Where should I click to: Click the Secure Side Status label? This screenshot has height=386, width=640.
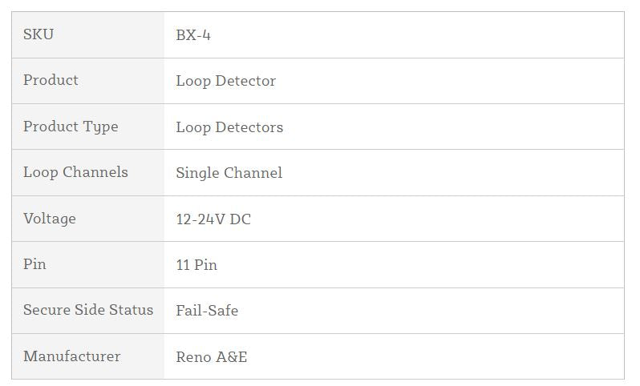[87, 310]
